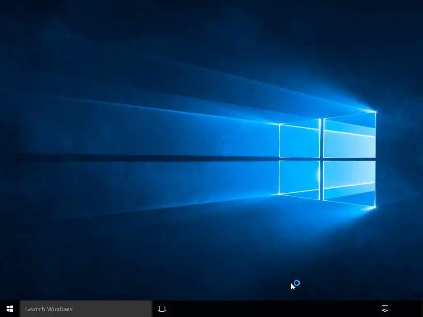Open Task View from the taskbar

162,309
